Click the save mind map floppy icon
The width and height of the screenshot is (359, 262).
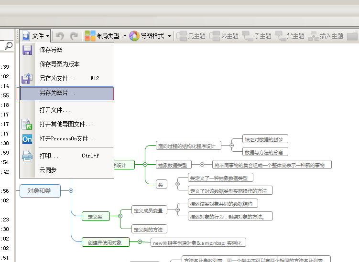pos(27,50)
